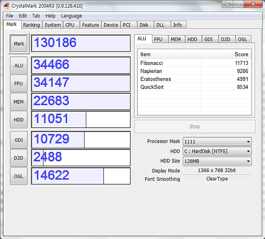Run the ALU benchmark button
This screenshot has height=239, width=265.
(x=19, y=65)
